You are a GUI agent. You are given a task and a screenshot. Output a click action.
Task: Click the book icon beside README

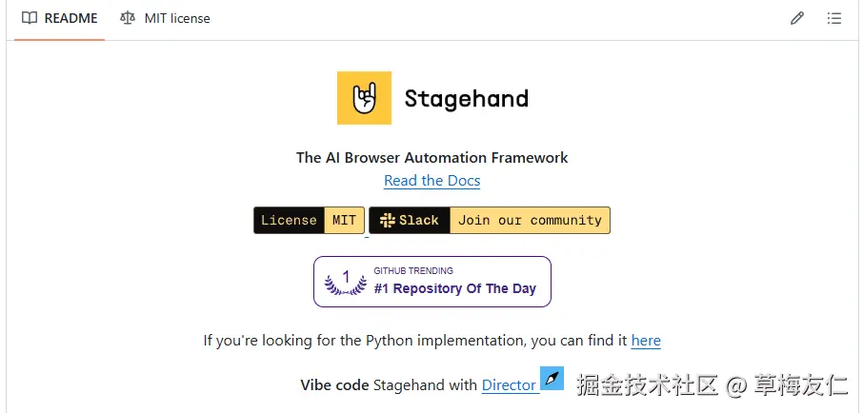pyautogui.click(x=30, y=18)
